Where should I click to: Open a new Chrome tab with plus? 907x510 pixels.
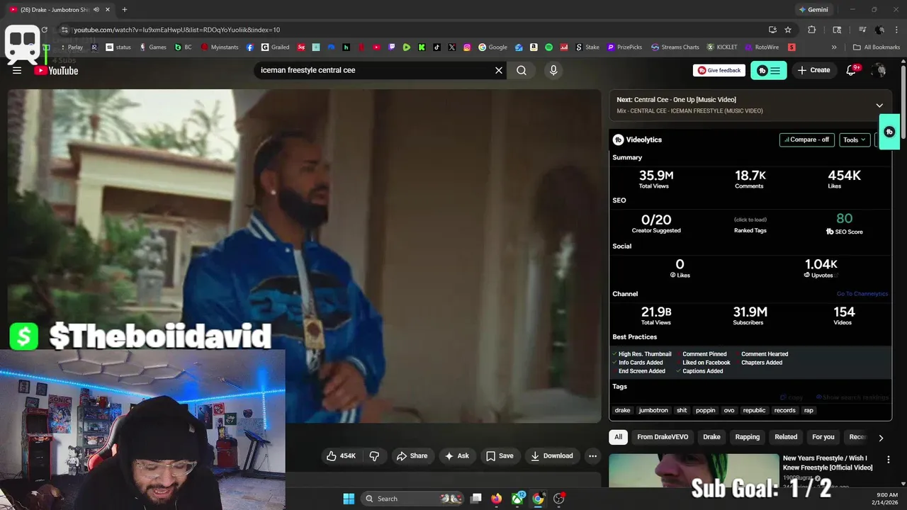(124, 9)
